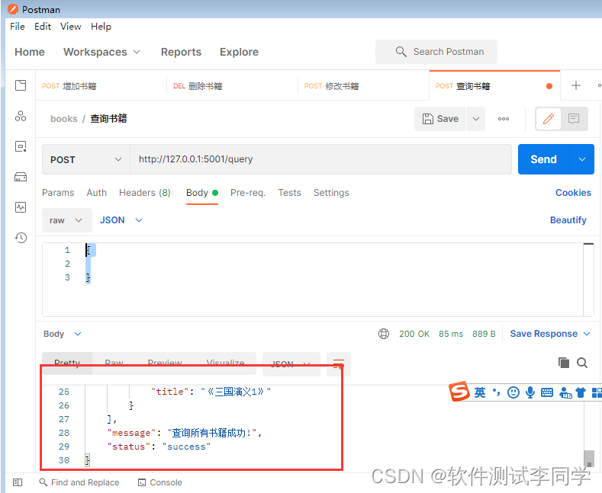Open the Tests tab
The image size is (602, 493).
pos(289,193)
